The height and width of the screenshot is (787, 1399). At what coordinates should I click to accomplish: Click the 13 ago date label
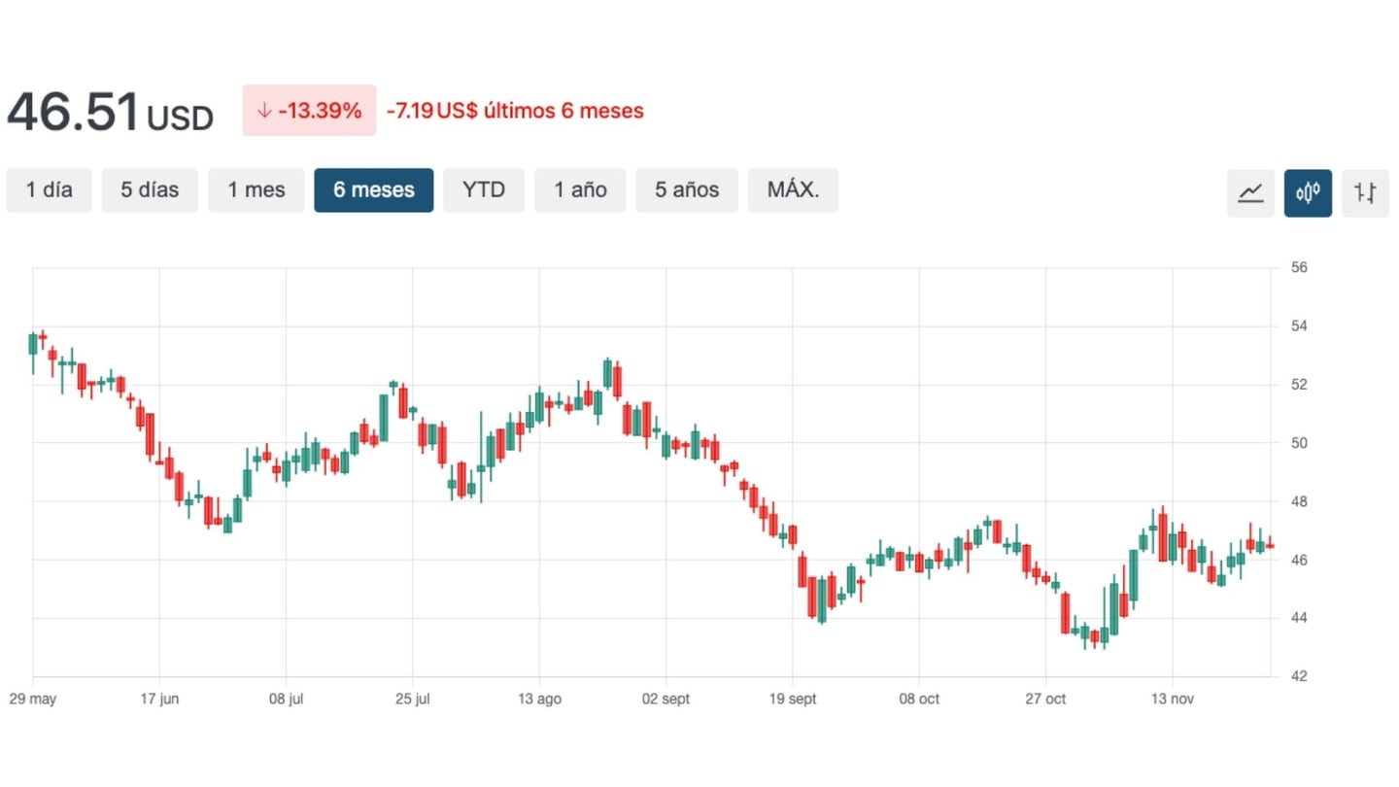click(x=538, y=699)
